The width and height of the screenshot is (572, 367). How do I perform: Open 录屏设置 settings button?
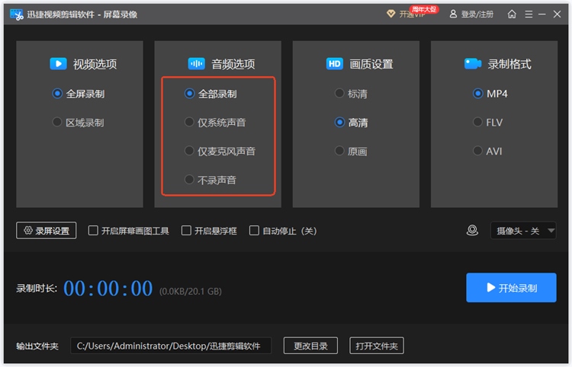pyautogui.click(x=47, y=231)
